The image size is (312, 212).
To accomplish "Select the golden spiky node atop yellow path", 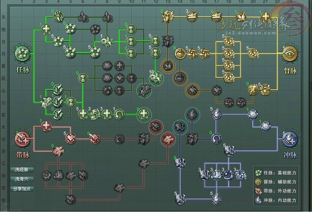I will click(167, 16).
